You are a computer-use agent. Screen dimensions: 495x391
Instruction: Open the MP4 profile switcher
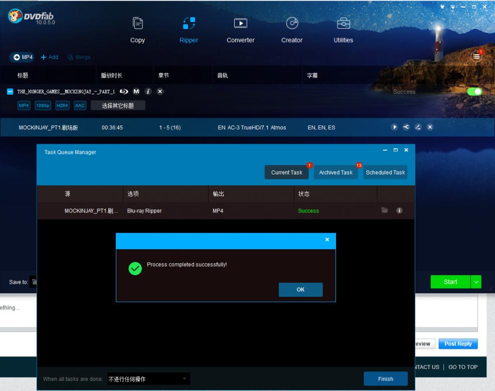tap(23, 57)
